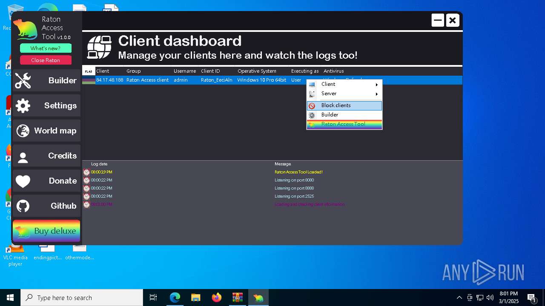The image size is (545, 306).
Task: Open the Windows Start menu
Action: [x=10, y=297]
